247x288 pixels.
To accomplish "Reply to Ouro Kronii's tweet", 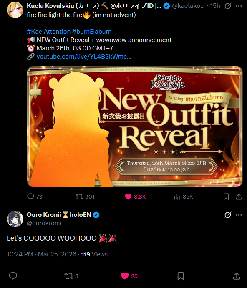I will [x=13, y=276].
